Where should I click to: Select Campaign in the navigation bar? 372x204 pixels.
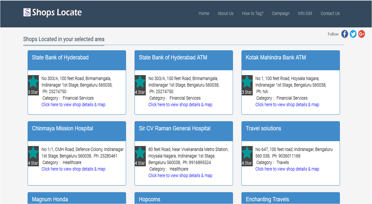tap(281, 13)
